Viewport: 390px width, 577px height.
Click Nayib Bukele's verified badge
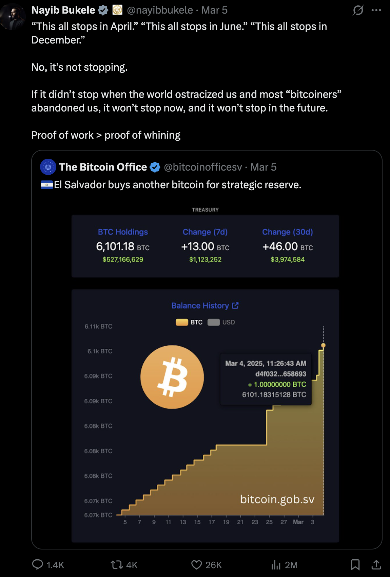click(103, 11)
